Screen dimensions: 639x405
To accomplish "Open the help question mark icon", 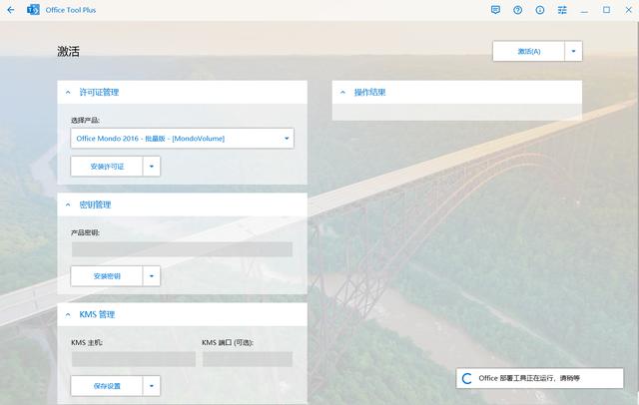I will (517, 10).
